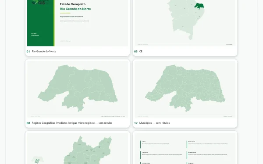
Task: Click the small inset locator map on the bottom-left slide
Action: pyautogui.click(x=38, y=160)
